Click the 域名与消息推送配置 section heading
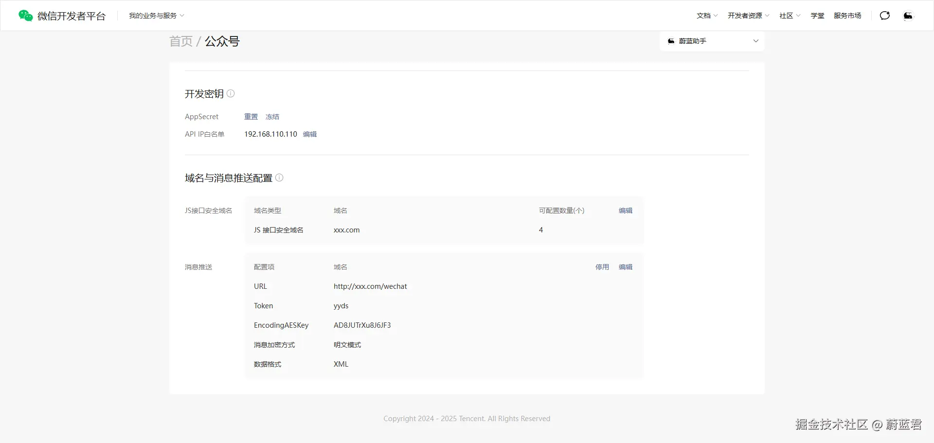This screenshot has width=934, height=443. coord(229,178)
